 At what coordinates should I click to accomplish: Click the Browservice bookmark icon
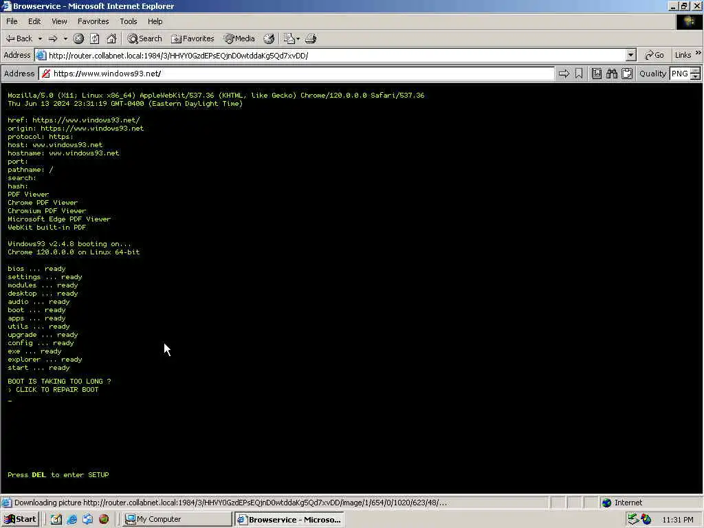[x=579, y=74]
